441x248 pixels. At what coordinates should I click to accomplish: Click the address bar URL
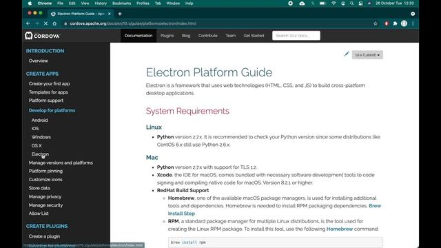[x=133, y=23]
